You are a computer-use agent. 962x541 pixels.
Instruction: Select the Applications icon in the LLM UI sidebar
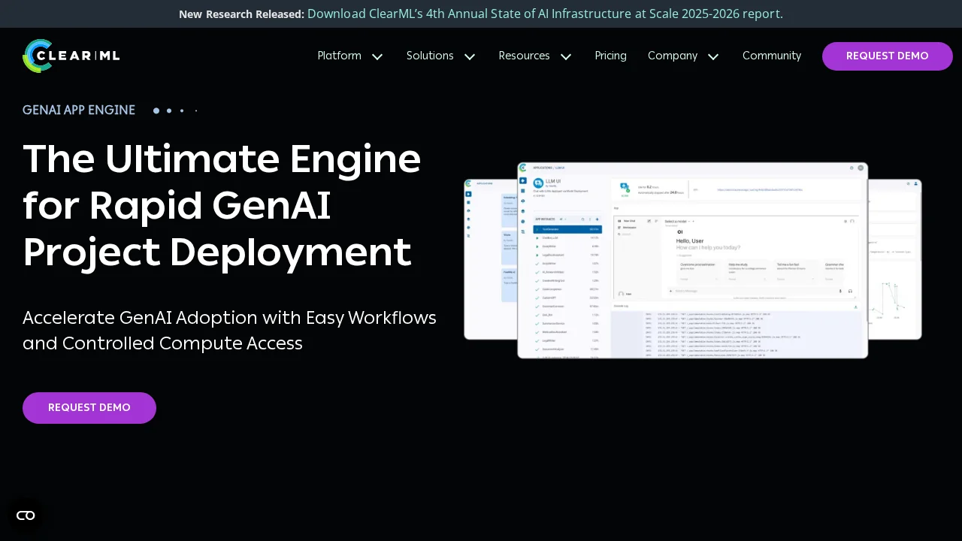(523, 180)
